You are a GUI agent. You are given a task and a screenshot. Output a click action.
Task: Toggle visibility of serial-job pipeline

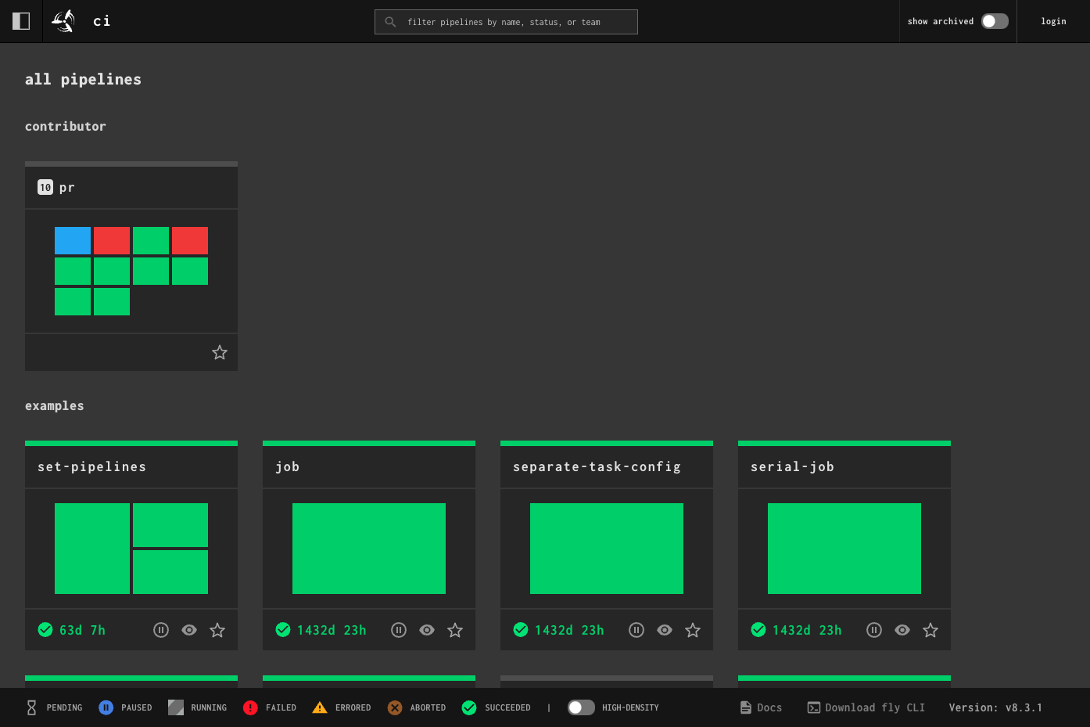click(x=902, y=630)
